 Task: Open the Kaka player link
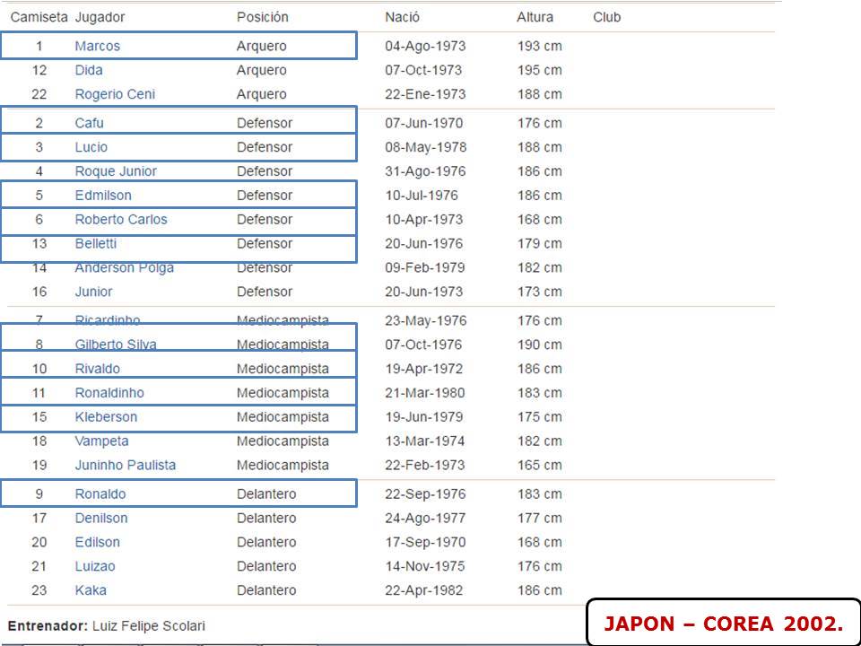pyautogui.click(x=91, y=590)
